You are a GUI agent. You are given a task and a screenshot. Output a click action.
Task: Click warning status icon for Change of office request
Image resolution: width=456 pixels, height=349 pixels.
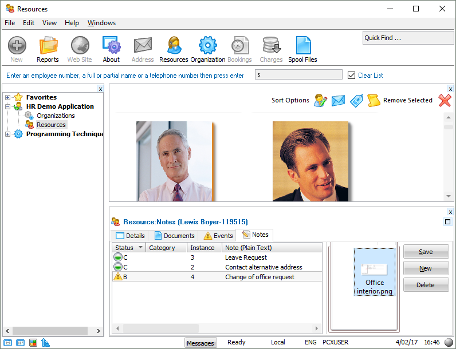[118, 276]
